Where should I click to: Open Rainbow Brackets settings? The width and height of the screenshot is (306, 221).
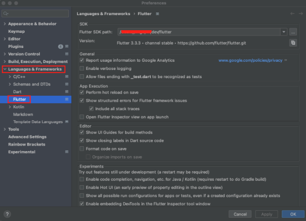tap(27, 144)
